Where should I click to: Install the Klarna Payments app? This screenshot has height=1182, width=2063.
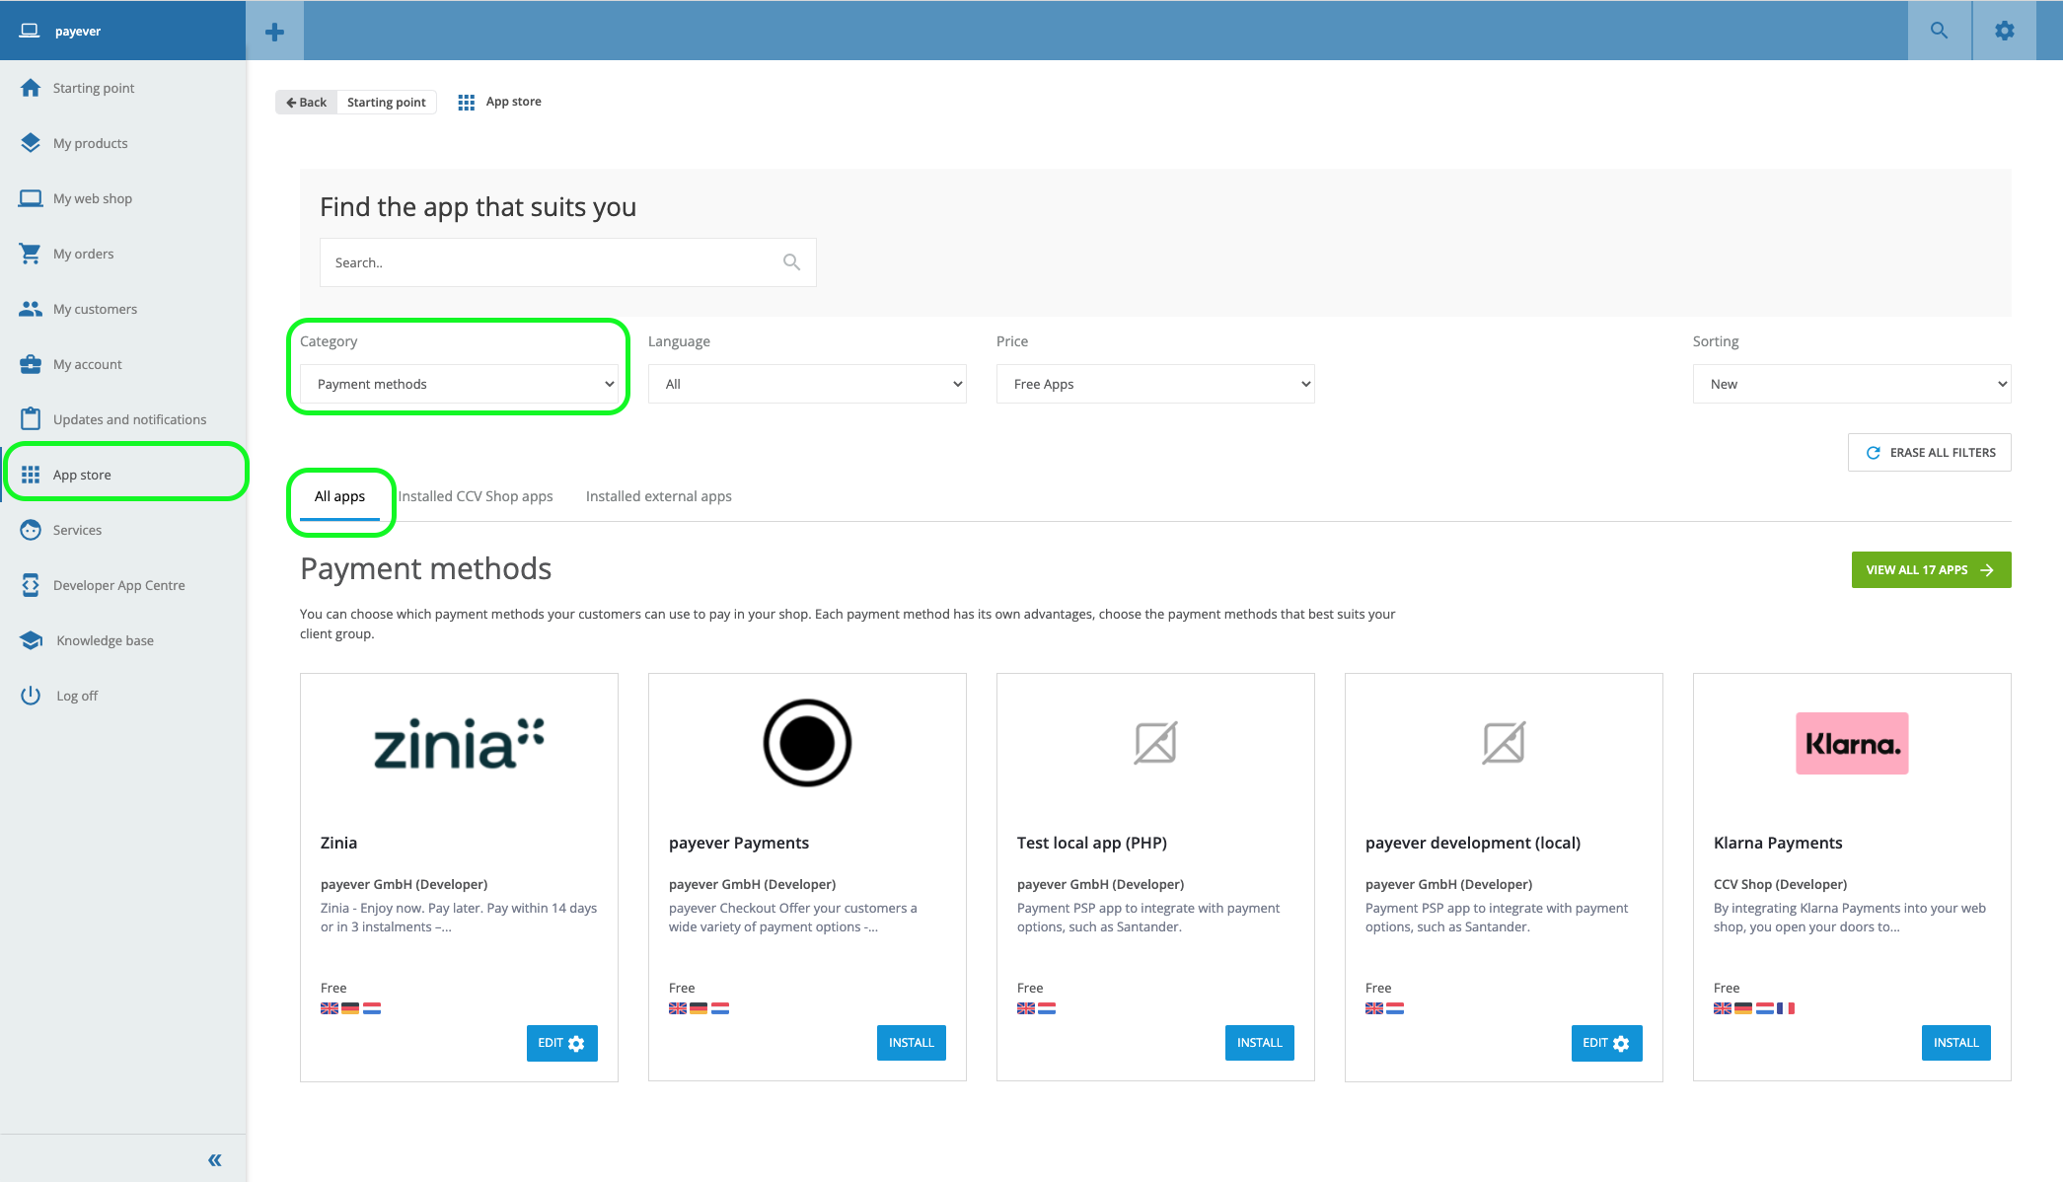(x=1956, y=1043)
